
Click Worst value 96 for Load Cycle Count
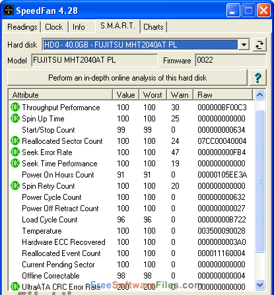pyautogui.click(x=147, y=219)
